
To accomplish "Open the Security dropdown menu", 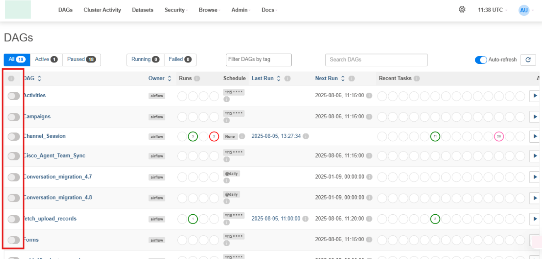I will coord(176,10).
